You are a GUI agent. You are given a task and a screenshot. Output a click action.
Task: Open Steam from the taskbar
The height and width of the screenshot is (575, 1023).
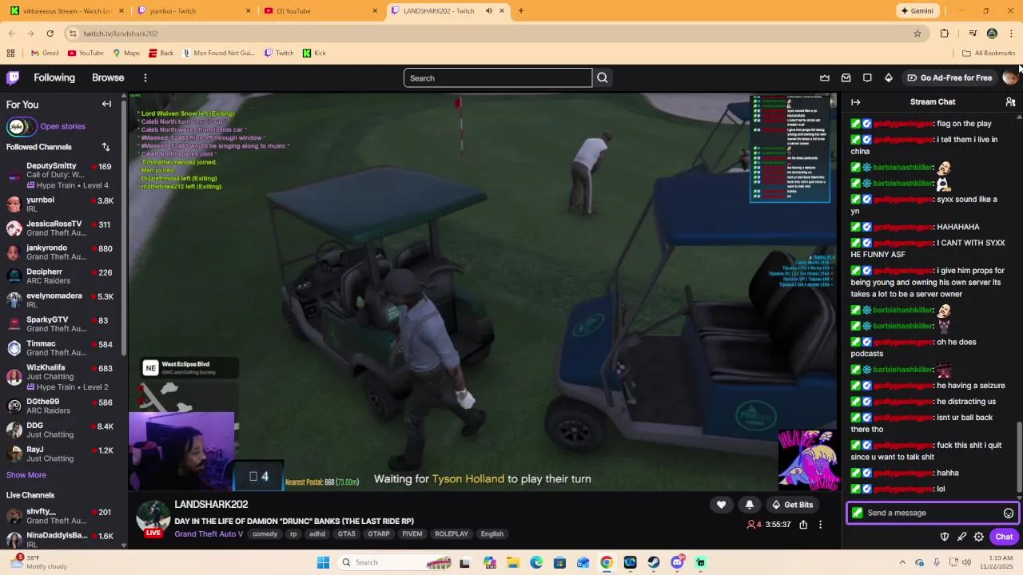654,562
